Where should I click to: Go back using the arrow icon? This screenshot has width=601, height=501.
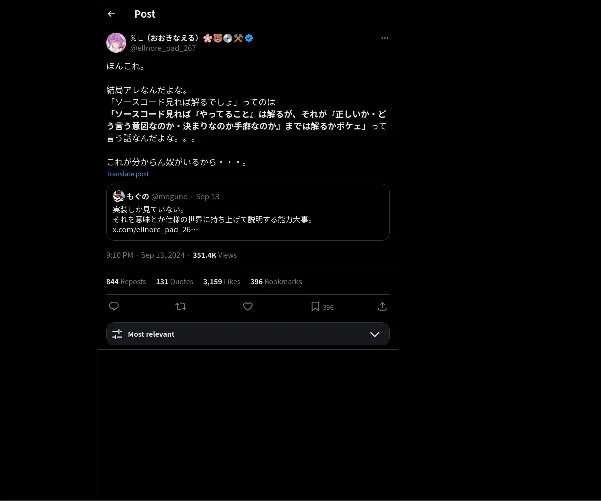click(111, 14)
